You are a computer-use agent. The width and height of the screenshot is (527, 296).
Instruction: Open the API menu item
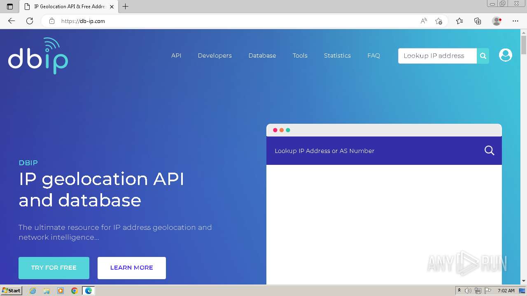pos(176,55)
